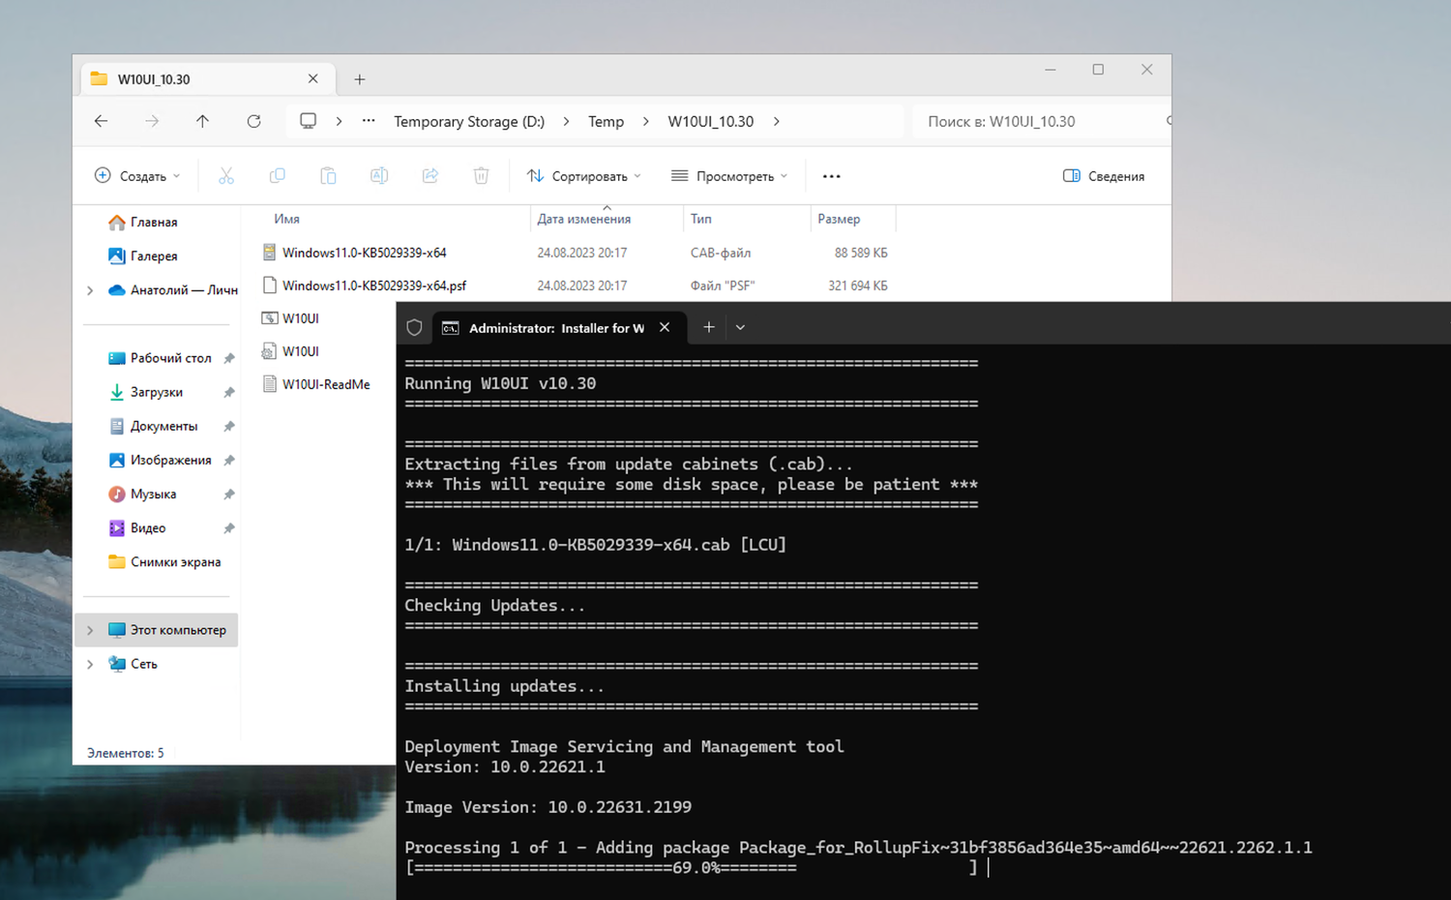This screenshot has height=900, width=1451.
Task: Expand the Temp breadcrumb chevron
Action: (x=645, y=121)
